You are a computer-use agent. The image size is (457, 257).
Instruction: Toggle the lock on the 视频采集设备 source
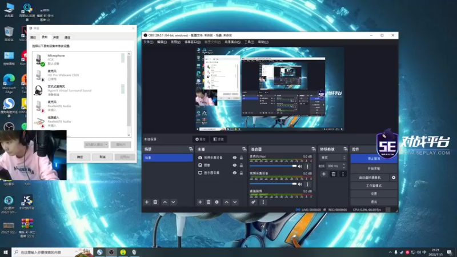pyautogui.click(x=241, y=158)
